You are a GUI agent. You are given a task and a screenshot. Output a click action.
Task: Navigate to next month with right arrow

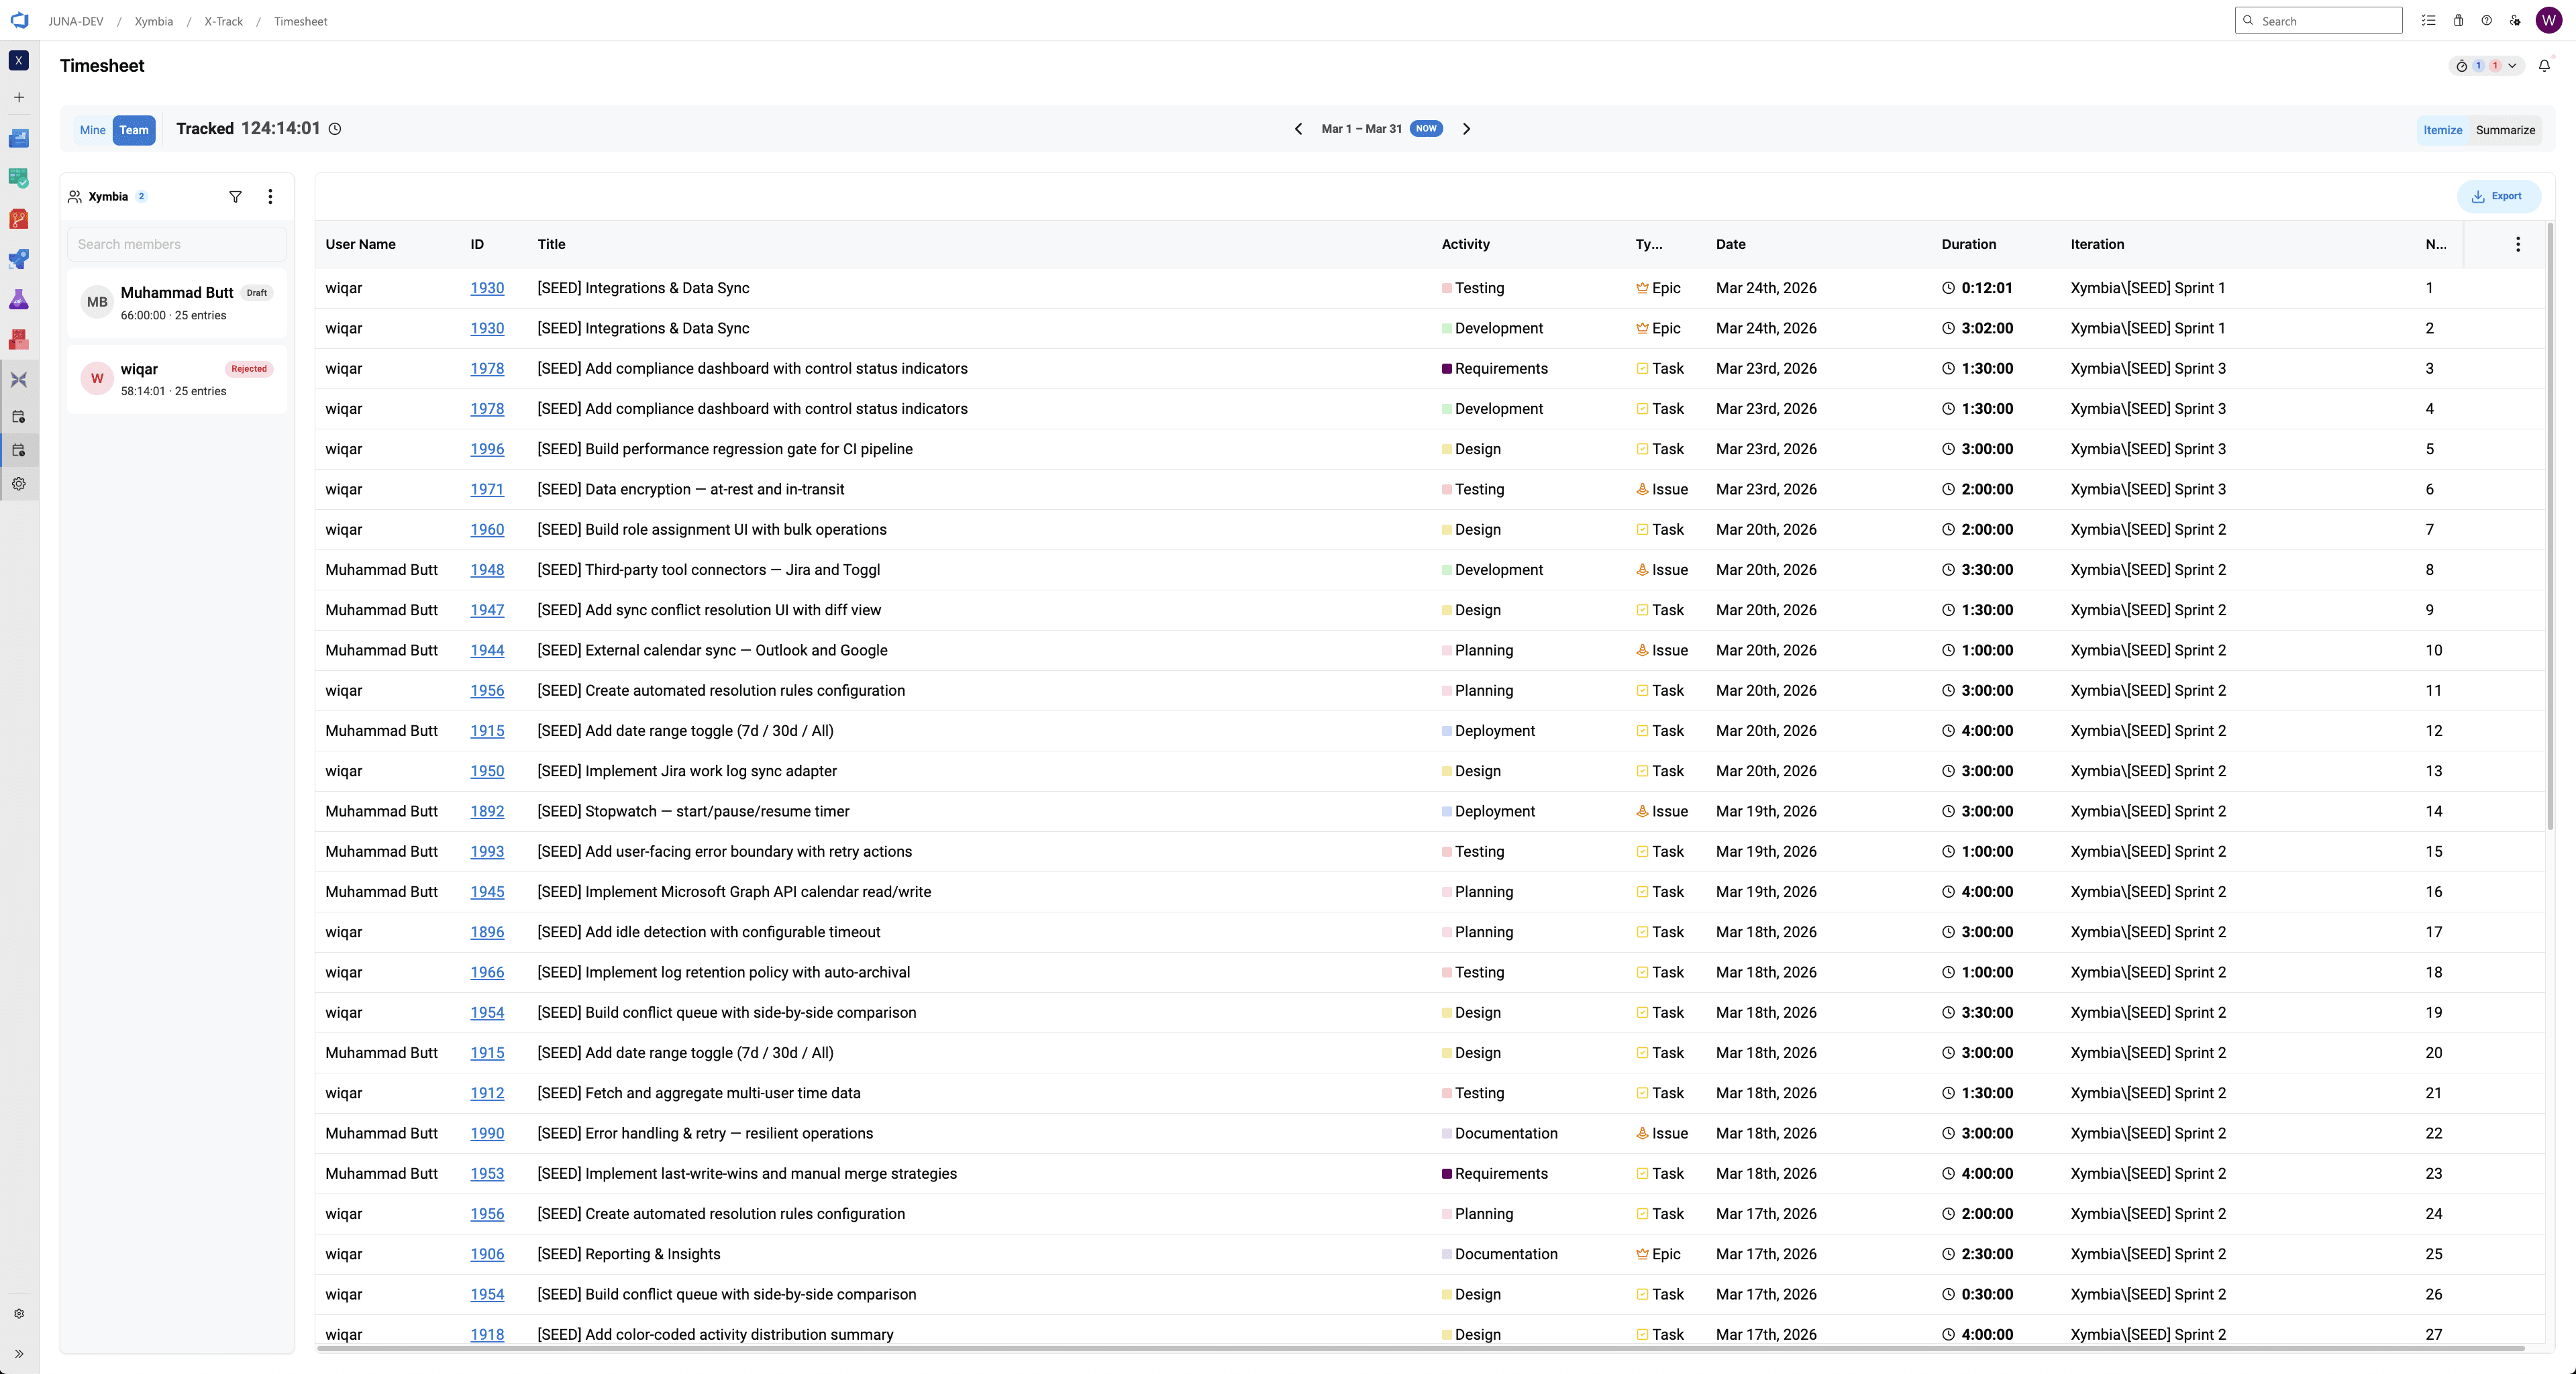coord(1466,129)
